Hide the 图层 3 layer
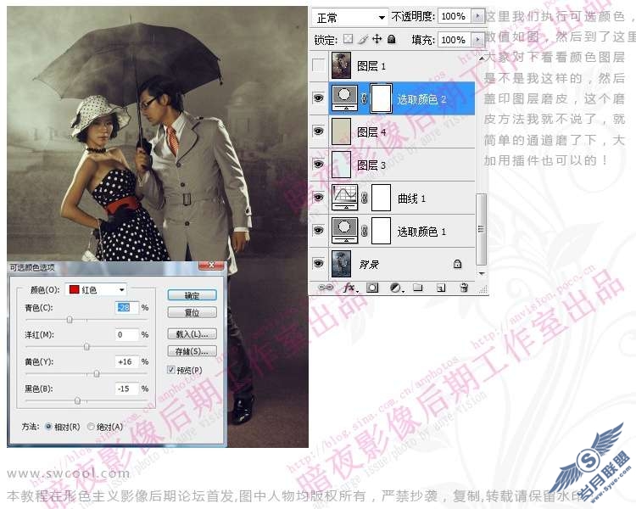Image resolution: width=636 pixels, height=509 pixels. 318,164
